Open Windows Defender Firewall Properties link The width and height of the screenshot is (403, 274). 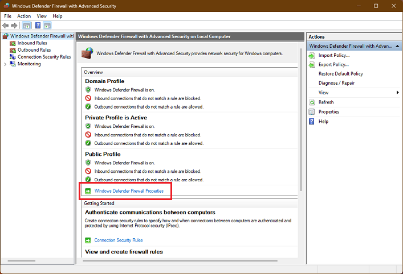coord(129,191)
